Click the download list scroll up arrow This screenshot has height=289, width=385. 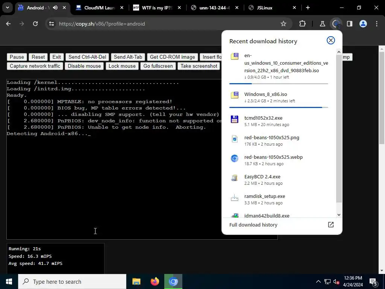[339, 52]
